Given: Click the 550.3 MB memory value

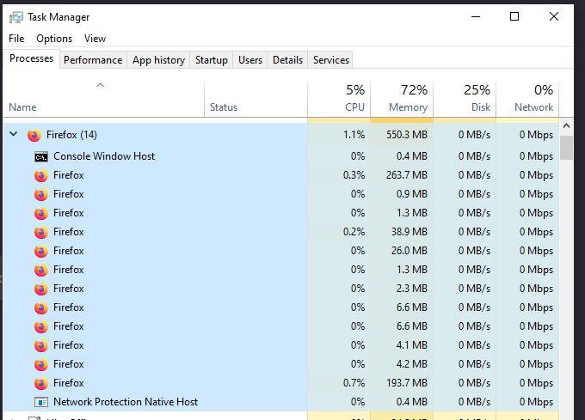Looking at the screenshot, I should pyautogui.click(x=407, y=135).
